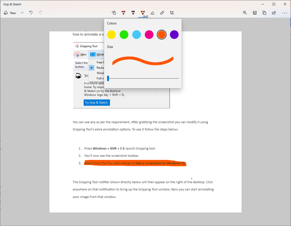Viewport: 291px width, 226px height.
Task: Pick the green highlighter color
Action: point(124,34)
